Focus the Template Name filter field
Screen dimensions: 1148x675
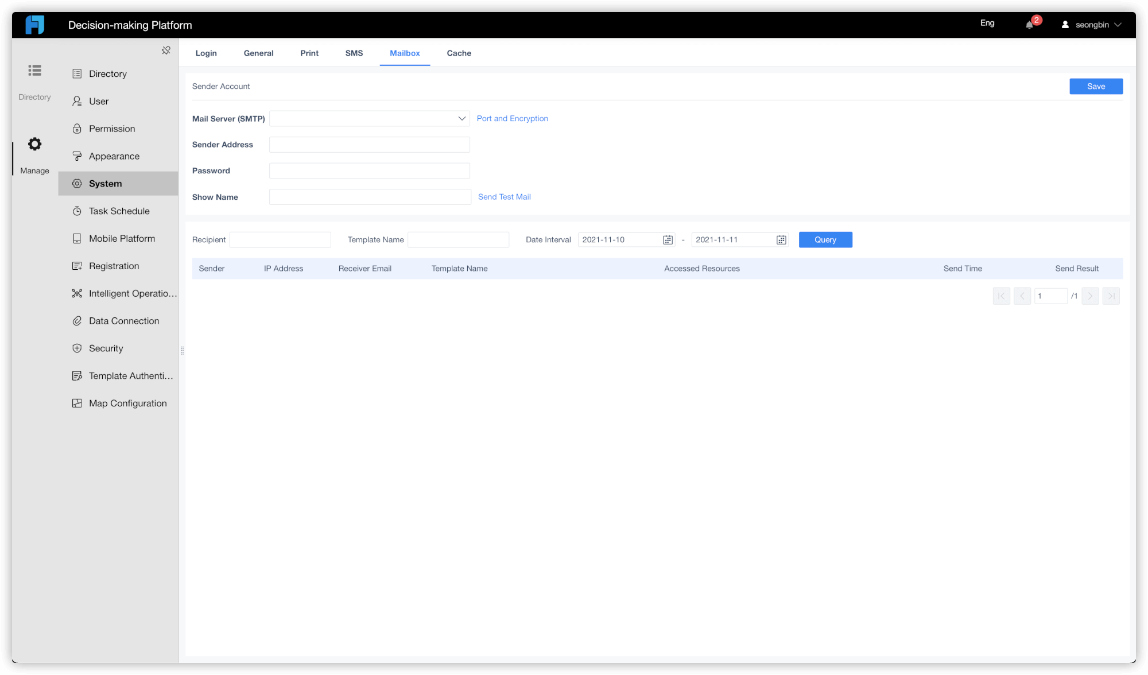click(458, 240)
